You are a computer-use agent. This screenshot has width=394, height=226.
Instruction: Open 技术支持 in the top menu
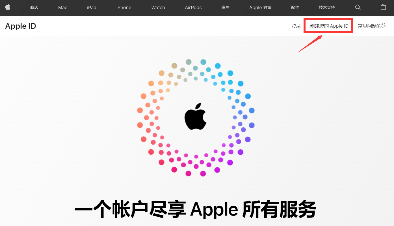pos(327,8)
